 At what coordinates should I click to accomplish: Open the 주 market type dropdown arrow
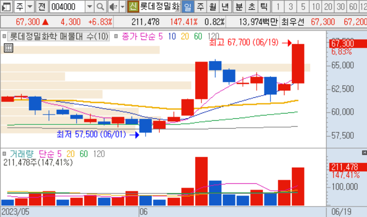[30, 6]
